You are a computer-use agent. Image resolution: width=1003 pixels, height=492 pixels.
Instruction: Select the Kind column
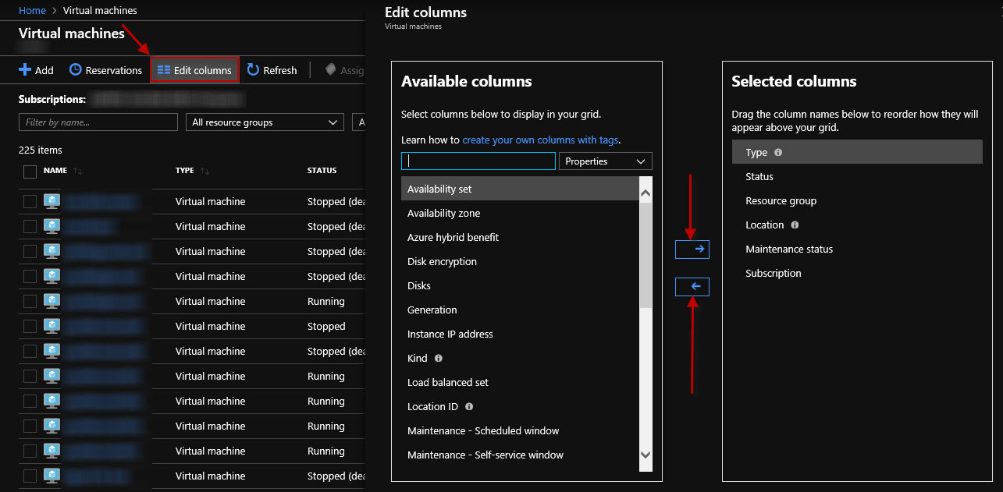click(x=520, y=358)
